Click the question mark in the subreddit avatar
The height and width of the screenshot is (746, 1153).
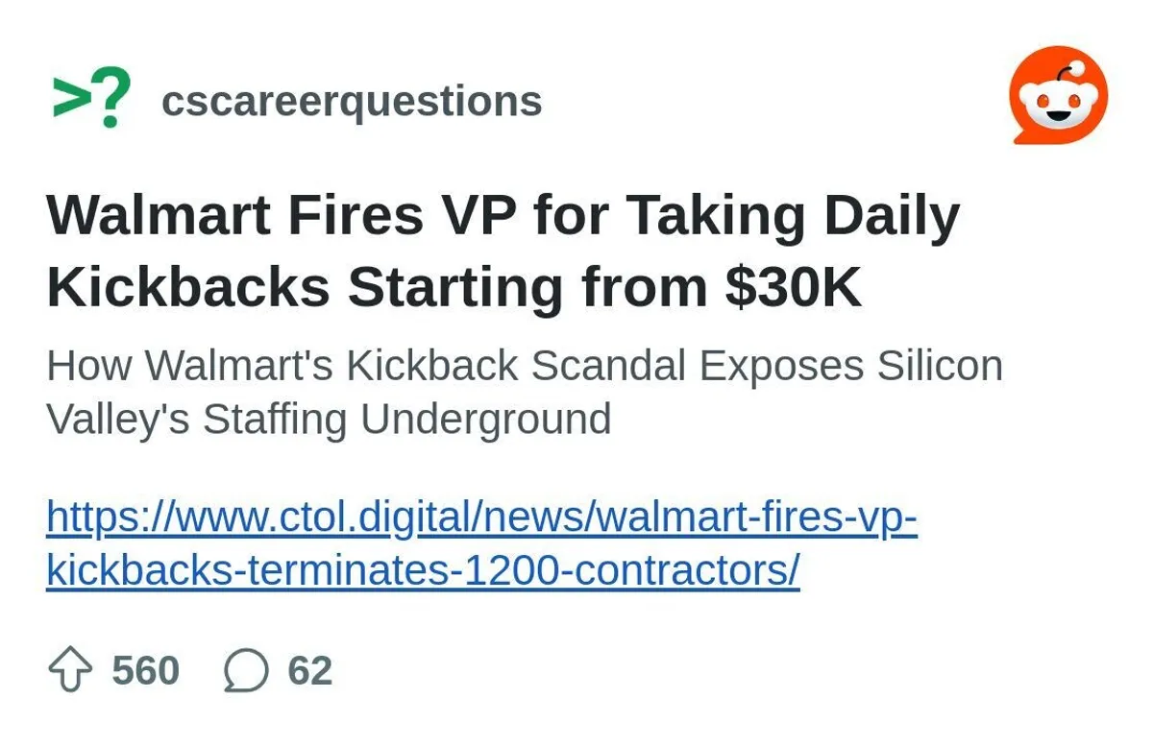click(x=112, y=98)
